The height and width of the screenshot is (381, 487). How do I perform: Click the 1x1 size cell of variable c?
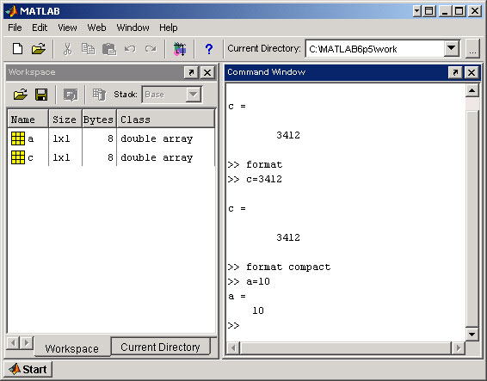pyautogui.click(x=61, y=157)
